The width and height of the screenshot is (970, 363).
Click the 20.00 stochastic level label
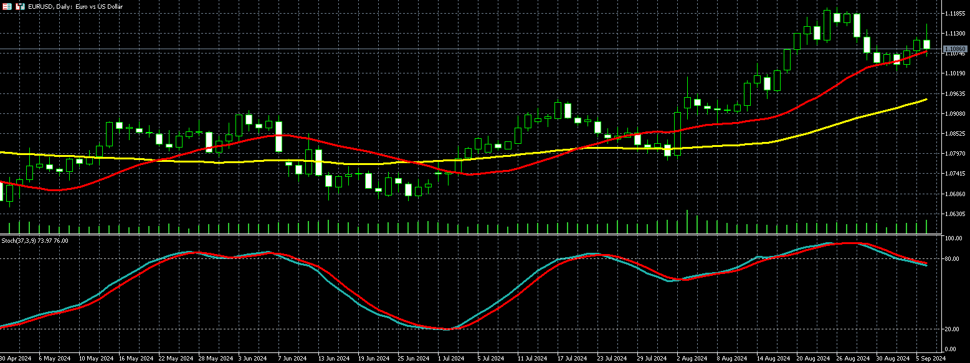[952, 329]
